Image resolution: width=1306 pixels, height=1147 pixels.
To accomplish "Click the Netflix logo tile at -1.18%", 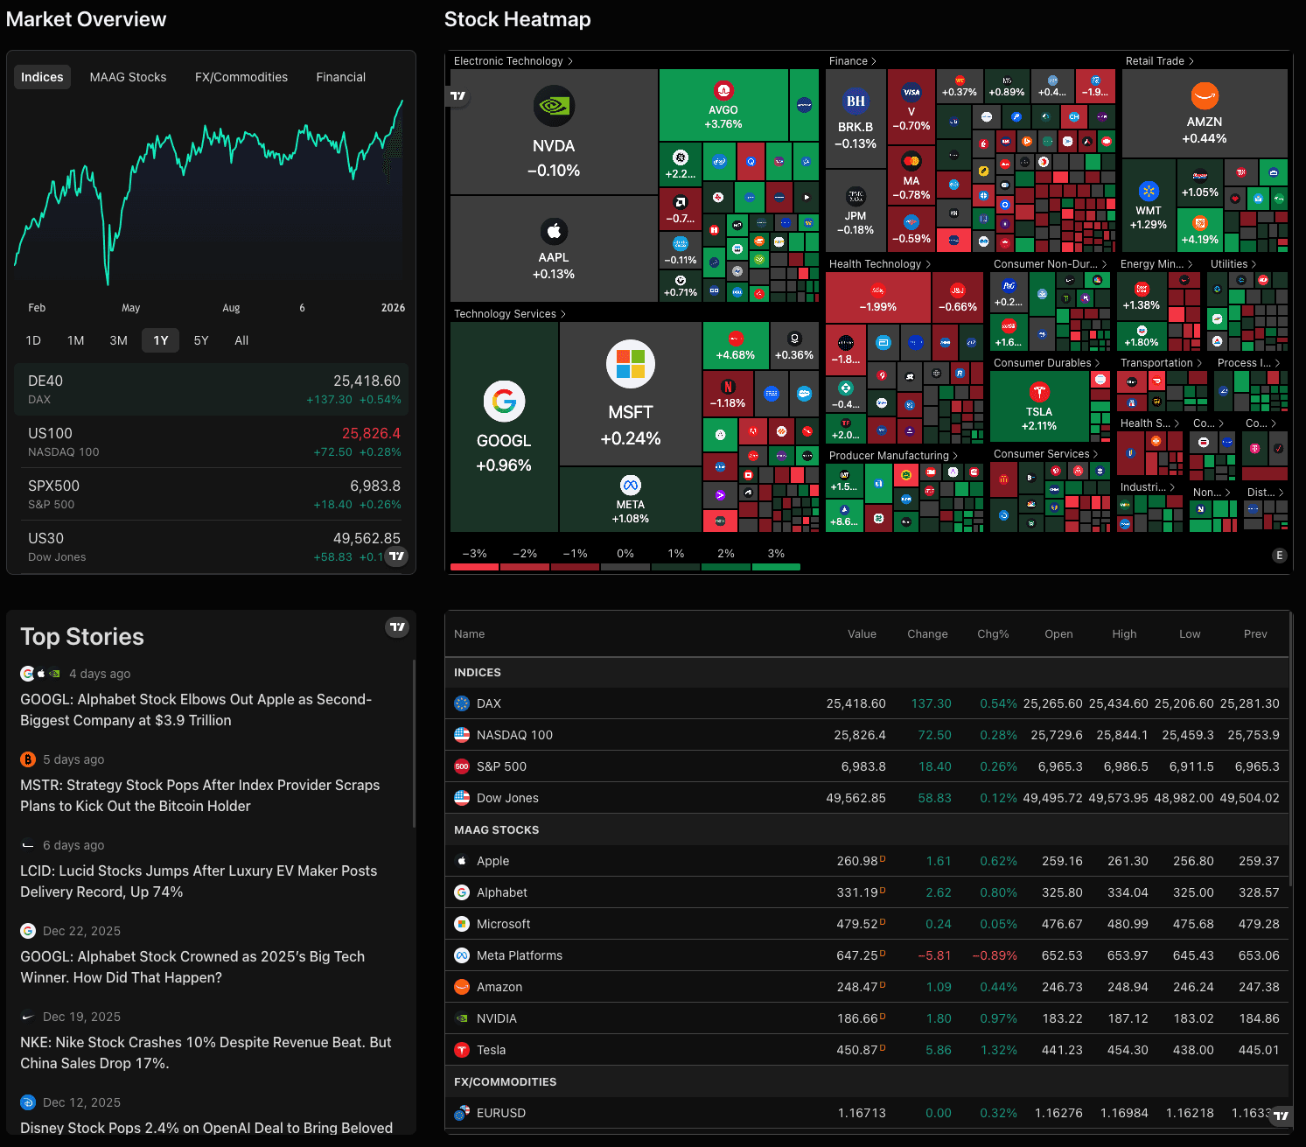I will click(x=728, y=386).
